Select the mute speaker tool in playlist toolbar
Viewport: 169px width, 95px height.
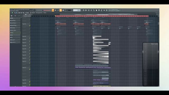point(20,13)
